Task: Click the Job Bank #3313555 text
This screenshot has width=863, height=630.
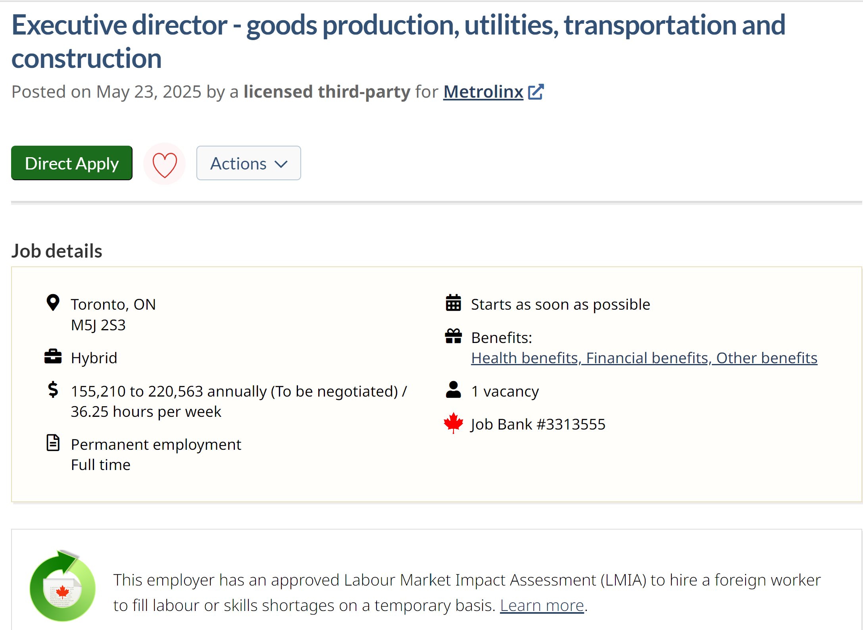Action: pyautogui.click(x=538, y=424)
